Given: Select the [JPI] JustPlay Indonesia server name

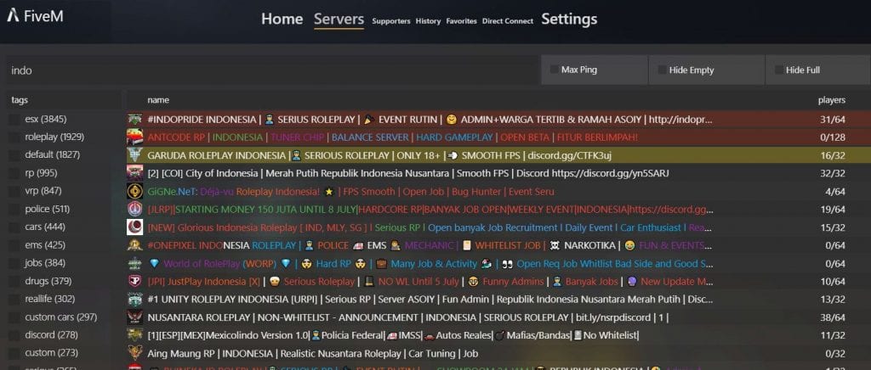Looking at the screenshot, I should coord(430,282).
